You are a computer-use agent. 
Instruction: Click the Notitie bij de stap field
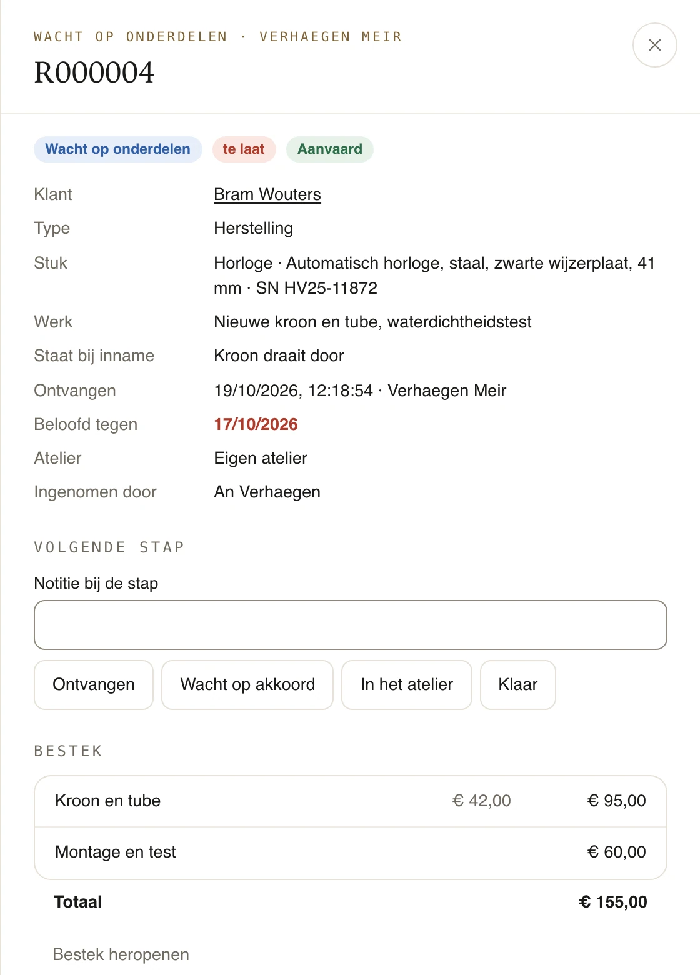[351, 625]
